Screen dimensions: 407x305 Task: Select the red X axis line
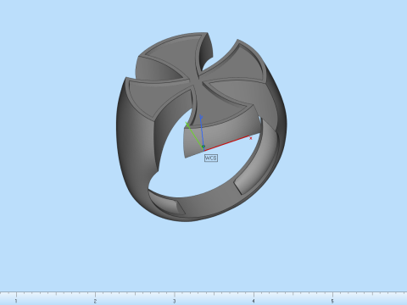pos(227,143)
